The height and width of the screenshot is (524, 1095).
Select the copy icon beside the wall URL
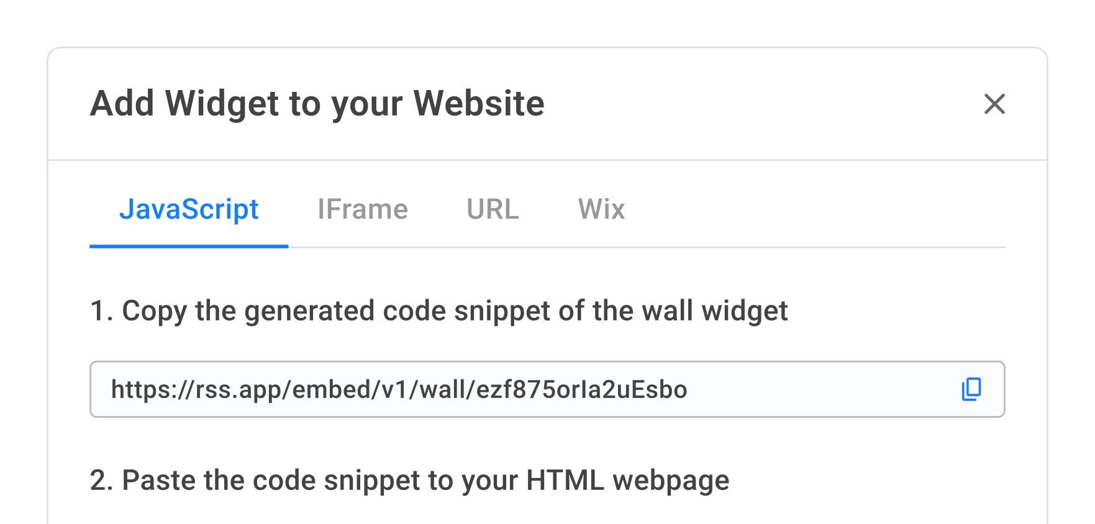[971, 389]
